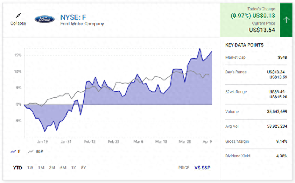Click today's change (0.97%) US$0.13
This screenshot has height=183, width=295.
(253, 16)
